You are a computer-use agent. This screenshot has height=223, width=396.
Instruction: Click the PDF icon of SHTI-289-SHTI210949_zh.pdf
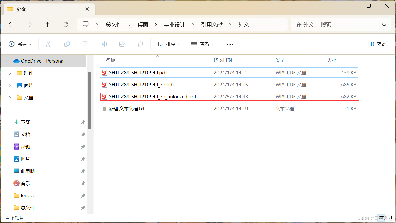point(104,85)
